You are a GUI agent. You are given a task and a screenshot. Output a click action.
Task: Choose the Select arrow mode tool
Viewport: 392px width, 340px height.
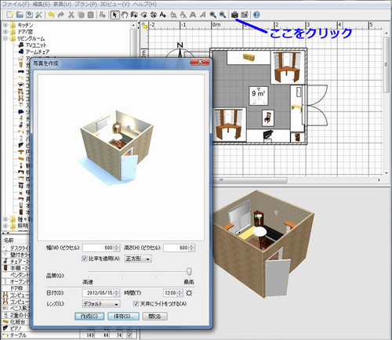pyautogui.click(x=114, y=15)
